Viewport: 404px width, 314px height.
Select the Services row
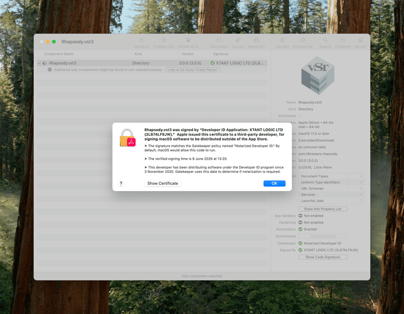(x=331, y=195)
